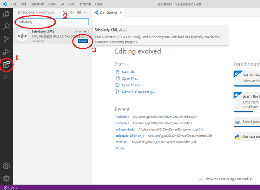Click the Scholarly XML star rating
The width and height of the screenshot is (260, 190).
point(86,32)
